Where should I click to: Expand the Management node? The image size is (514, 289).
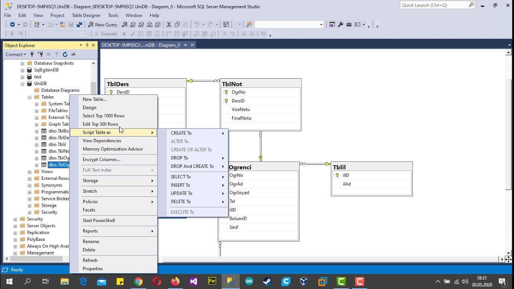coord(15,253)
